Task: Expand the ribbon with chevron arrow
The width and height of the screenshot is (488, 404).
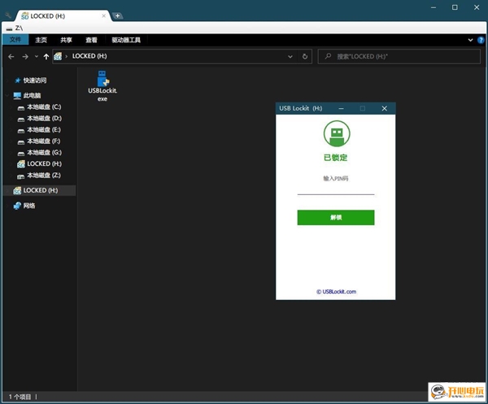Action: click(470, 40)
